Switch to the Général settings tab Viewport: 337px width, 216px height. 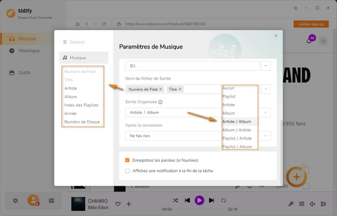point(77,42)
